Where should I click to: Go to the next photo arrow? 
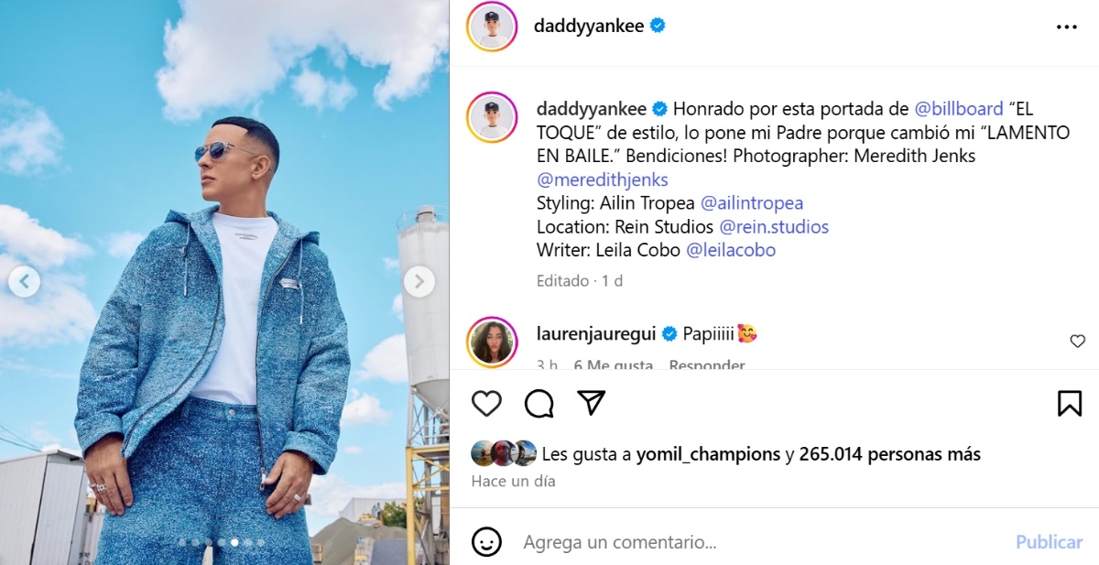pyautogui.click(x=419, y=282)
